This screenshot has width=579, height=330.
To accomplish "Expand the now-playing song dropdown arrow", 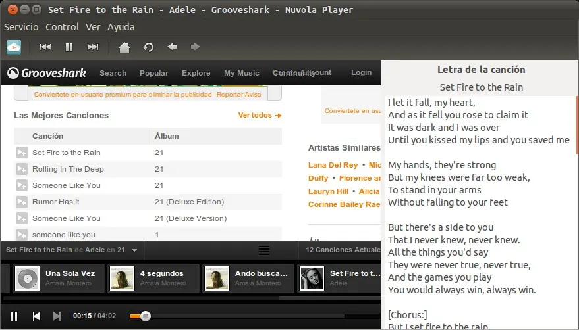I will click(134, 250).
